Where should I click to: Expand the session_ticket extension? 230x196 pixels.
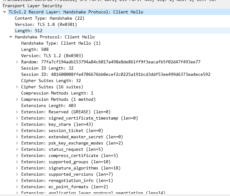17,130
